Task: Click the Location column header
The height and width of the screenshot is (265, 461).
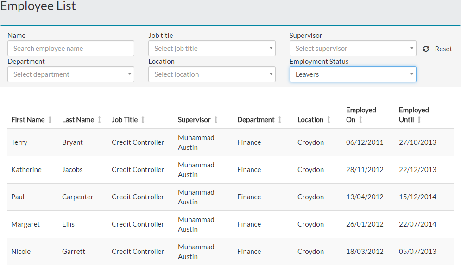Action: (310, 120)
